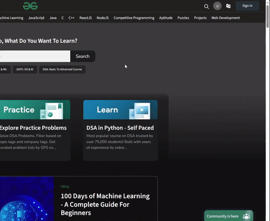Open the JavaScript nav item
The image size is (270, 221).
coord(36,18)
